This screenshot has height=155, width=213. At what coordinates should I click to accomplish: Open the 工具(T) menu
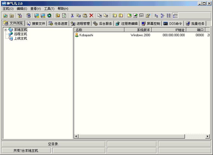coord(49,9)
